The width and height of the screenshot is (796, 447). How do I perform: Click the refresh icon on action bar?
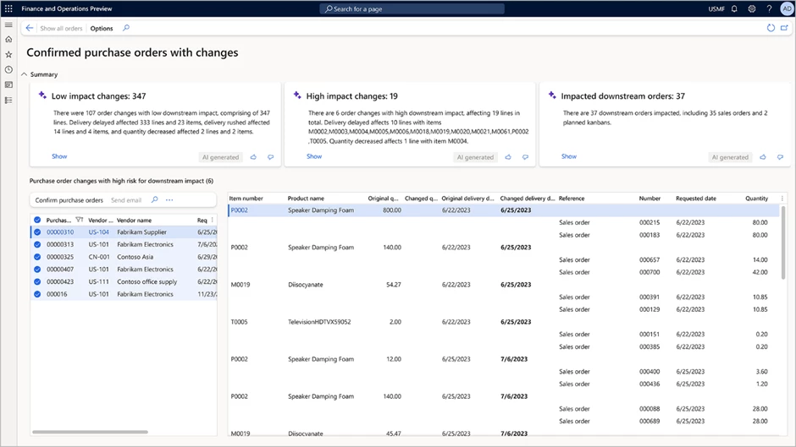point(771,29)
